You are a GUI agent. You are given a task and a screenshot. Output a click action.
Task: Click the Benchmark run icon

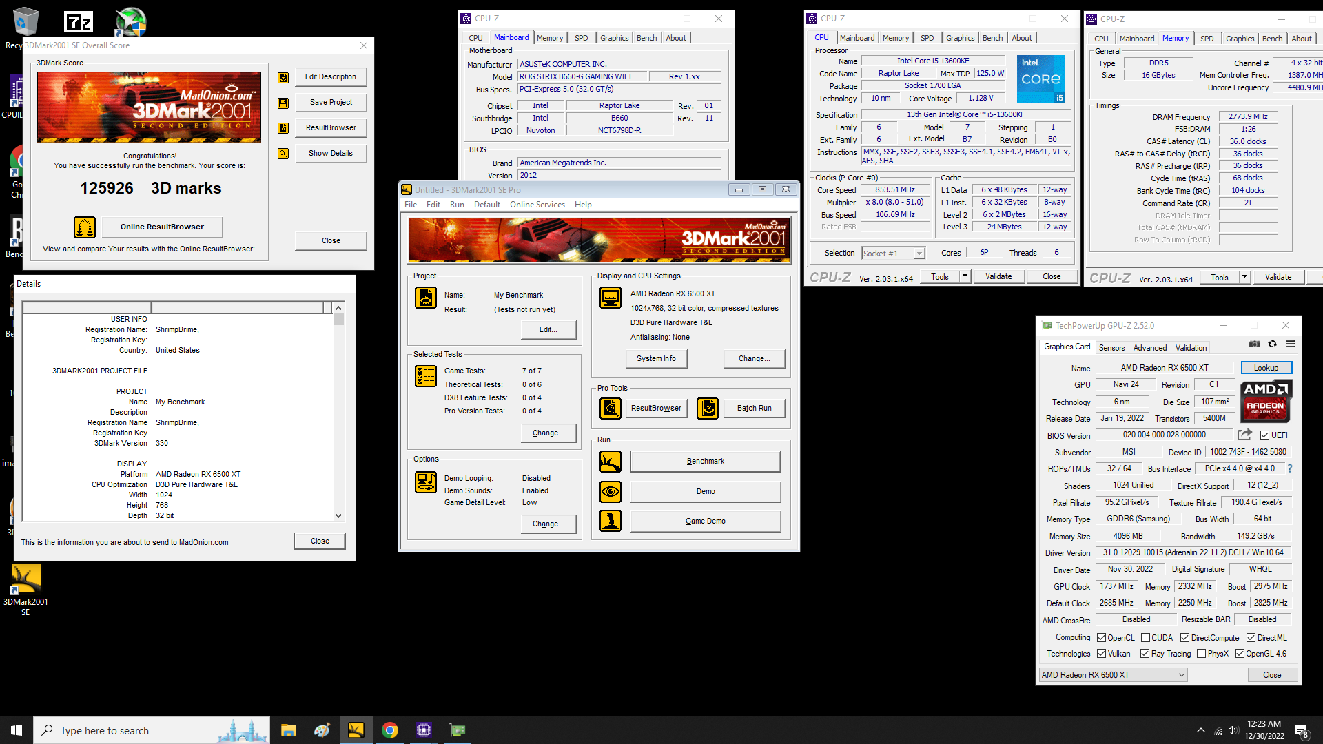[x=611, y=462]
